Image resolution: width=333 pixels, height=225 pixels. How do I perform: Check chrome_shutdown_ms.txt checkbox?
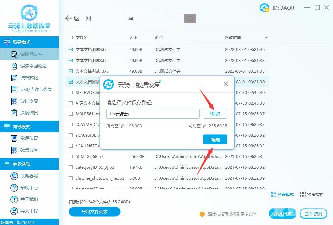[71, 178]
